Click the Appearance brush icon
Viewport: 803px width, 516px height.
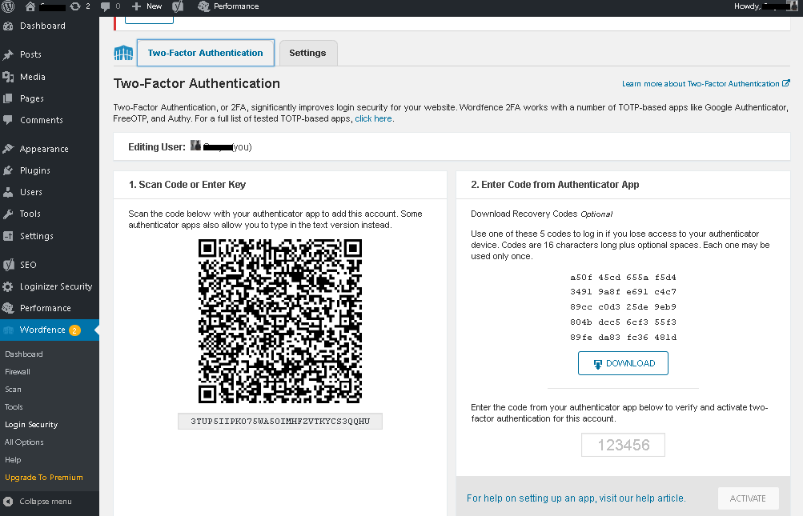coord(8,149)
